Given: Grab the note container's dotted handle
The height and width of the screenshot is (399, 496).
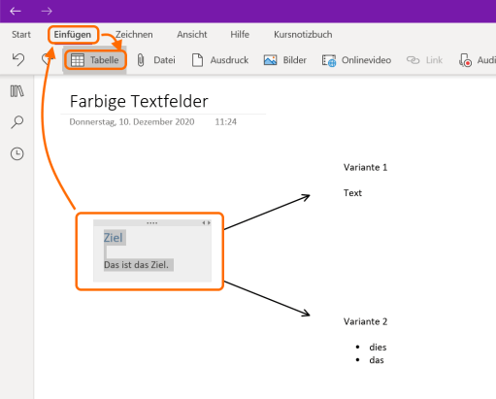Looking at the screenshot, I should click(x=151, y=223).
